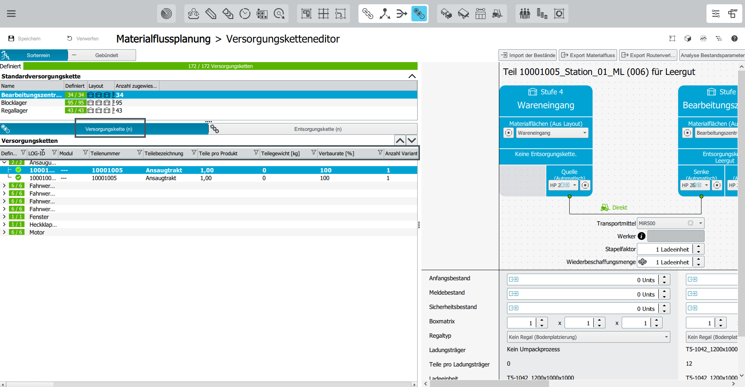Switch to Gebündelt mode
The height and width of the screenshot is (387, 745).
pos(106,55)
